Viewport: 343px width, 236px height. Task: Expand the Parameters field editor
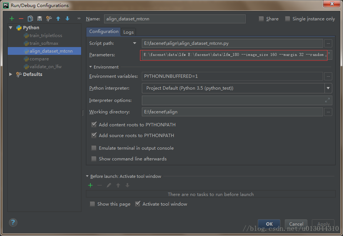click(327, 54)
